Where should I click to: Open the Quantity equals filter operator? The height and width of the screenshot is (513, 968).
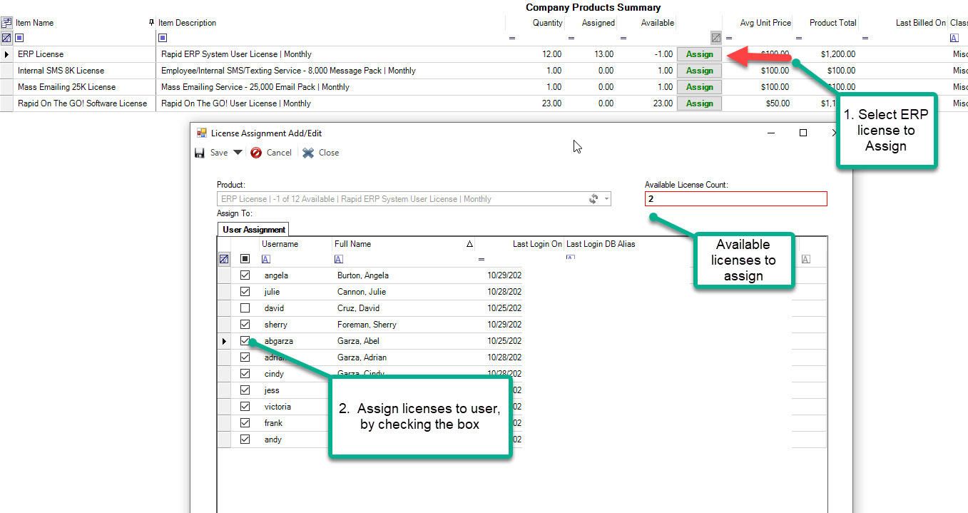pos(512,38)
